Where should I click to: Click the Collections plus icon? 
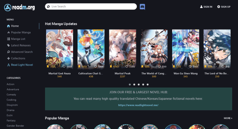(9, 59)
